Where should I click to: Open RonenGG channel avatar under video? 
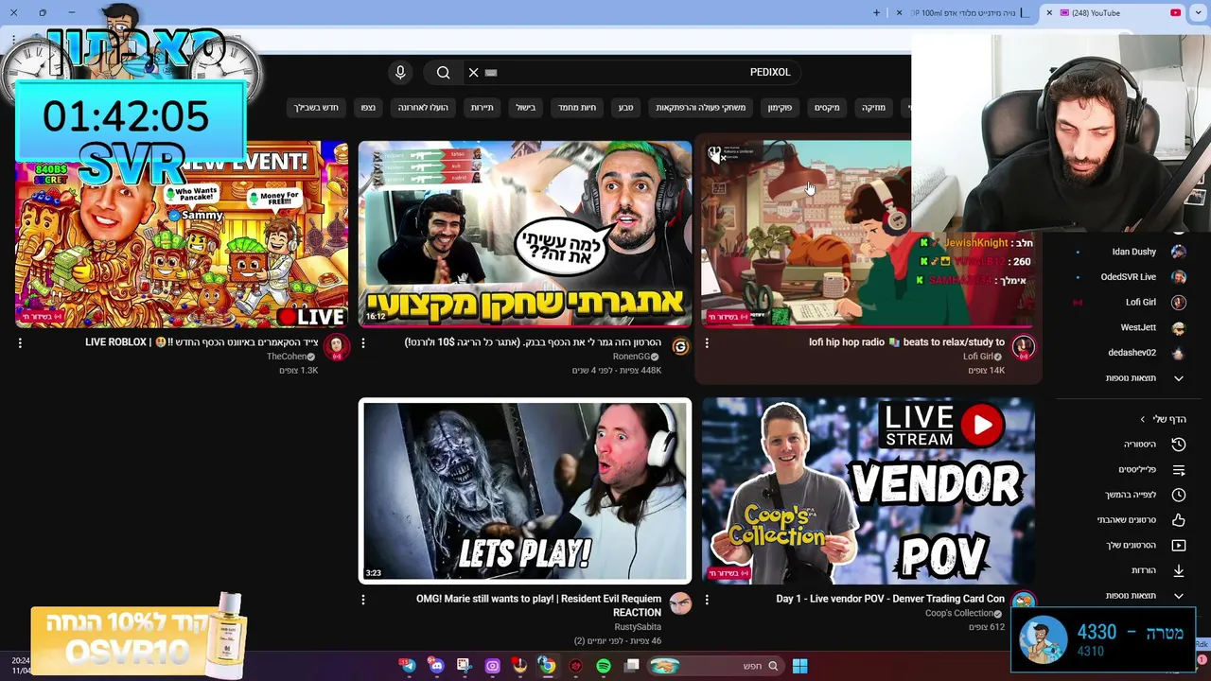tap(679, 347)
